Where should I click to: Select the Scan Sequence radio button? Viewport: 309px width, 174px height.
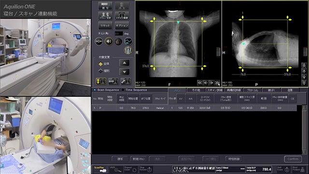[x=95, y=90]
